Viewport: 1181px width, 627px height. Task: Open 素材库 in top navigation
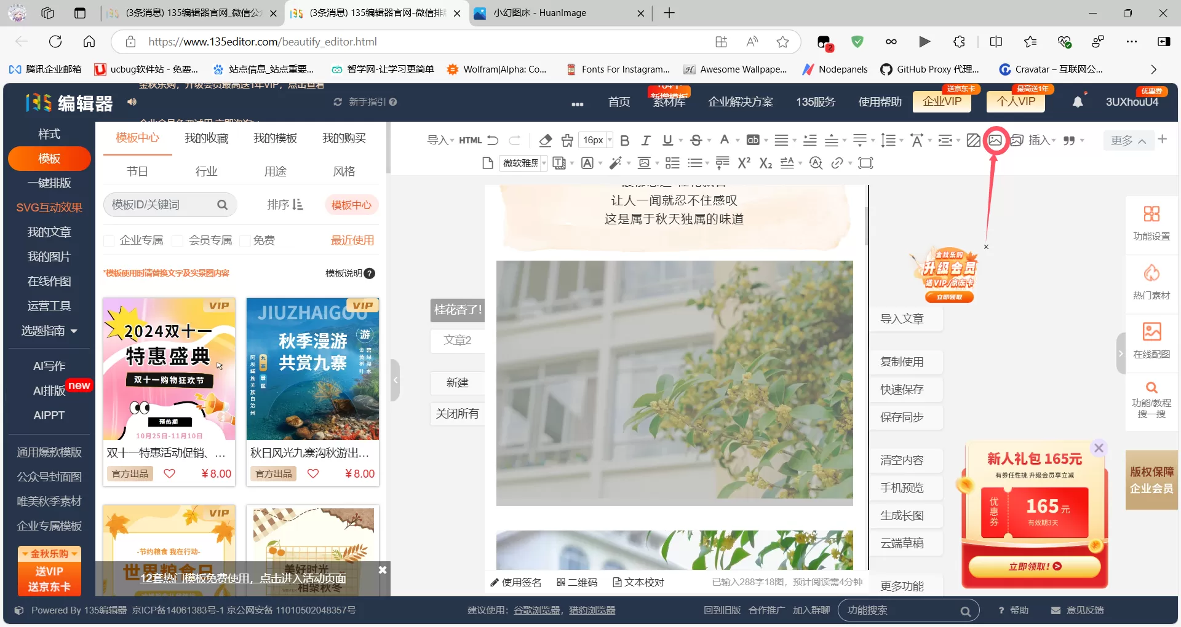pos(669,102)
